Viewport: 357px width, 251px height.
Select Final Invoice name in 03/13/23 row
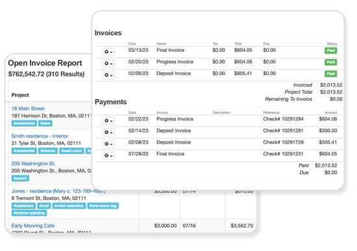(170, 50)
